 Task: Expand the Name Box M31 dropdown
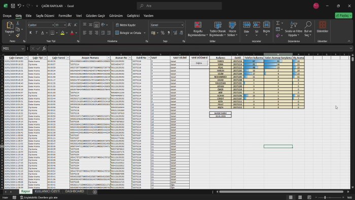pos(23,48)
